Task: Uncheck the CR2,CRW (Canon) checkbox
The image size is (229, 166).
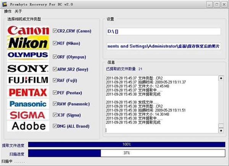Action: click(55, 31)
